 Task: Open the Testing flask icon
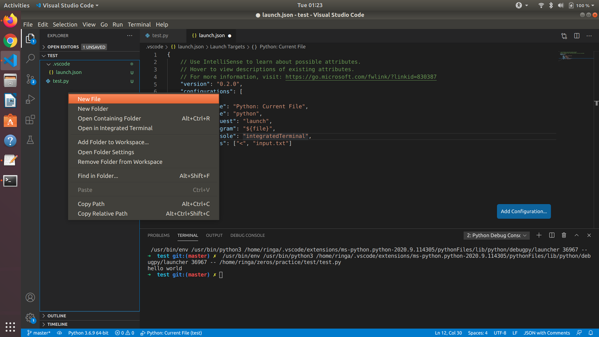(x=30, y=140)
